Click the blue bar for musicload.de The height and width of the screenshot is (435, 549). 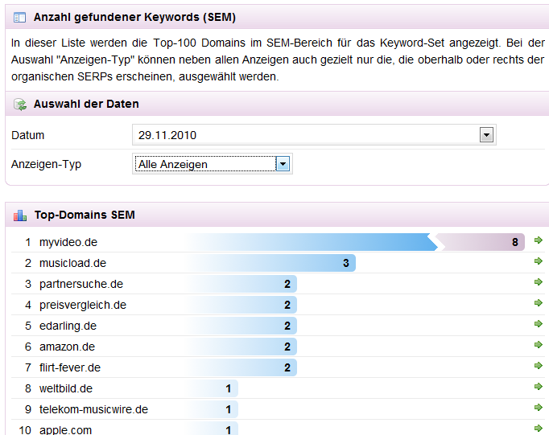[x=270, y=263]
